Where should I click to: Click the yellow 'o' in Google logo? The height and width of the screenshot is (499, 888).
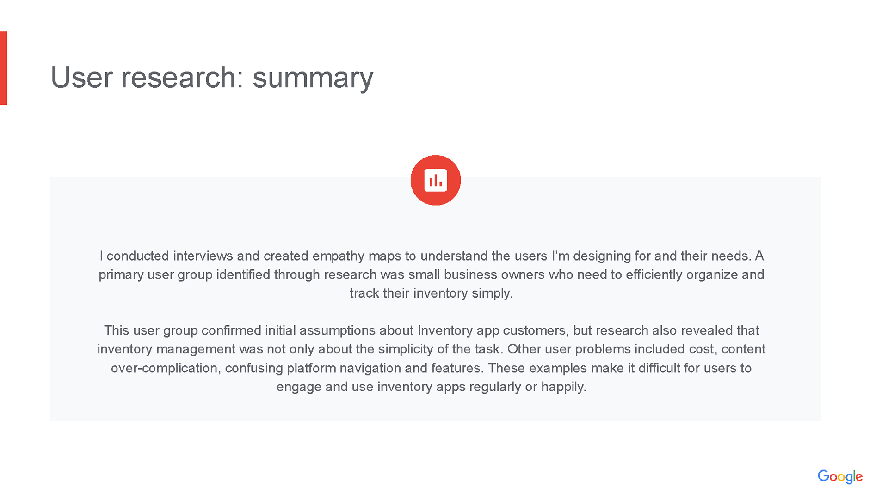tap(842, 478)
